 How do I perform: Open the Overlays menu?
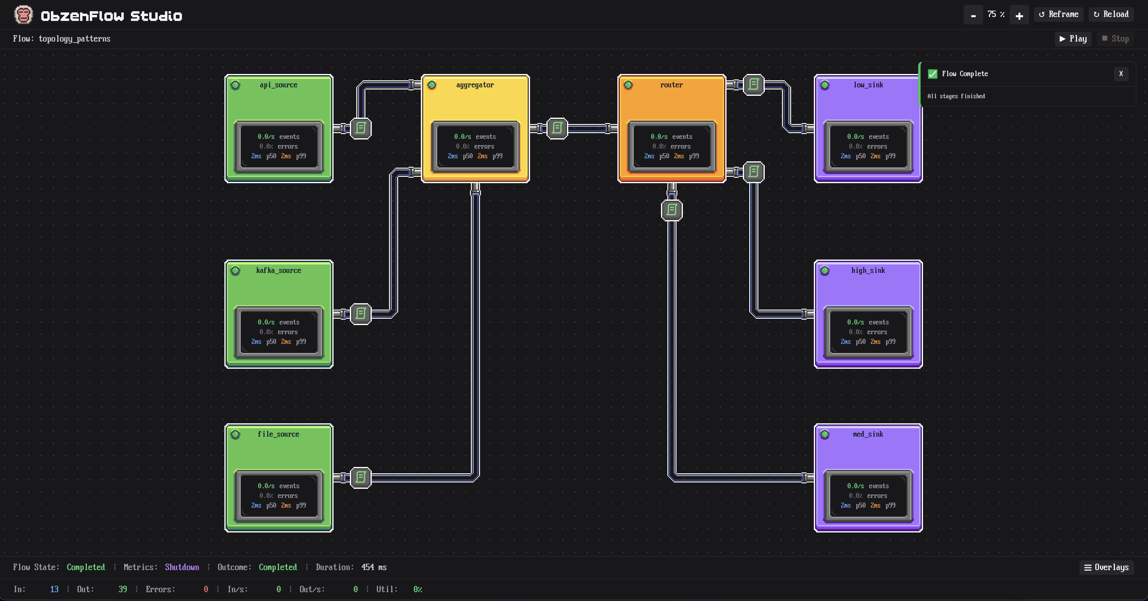[x=1106, y=567]
